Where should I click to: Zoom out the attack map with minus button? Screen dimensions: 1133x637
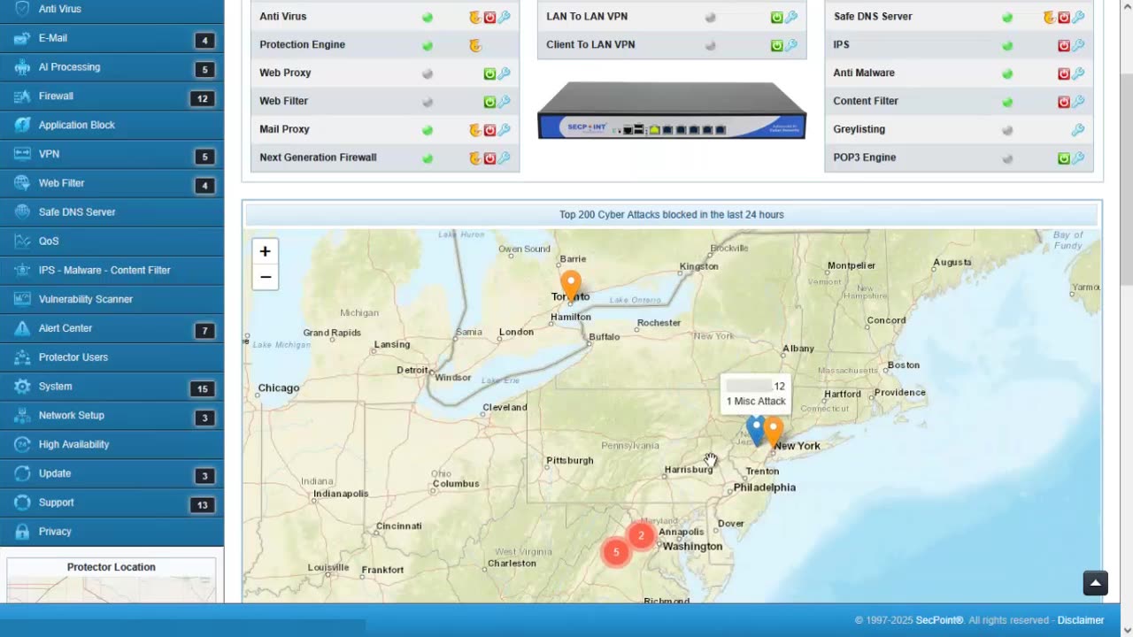[x=265, y=277]
